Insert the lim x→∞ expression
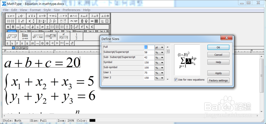This screenshot has height=124, width=266. [25, 36]
